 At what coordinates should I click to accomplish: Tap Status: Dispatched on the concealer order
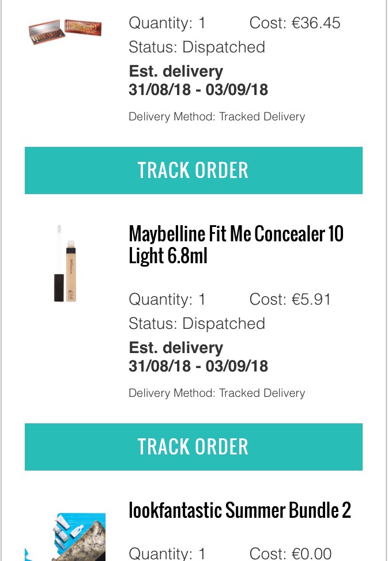(197, 324)
